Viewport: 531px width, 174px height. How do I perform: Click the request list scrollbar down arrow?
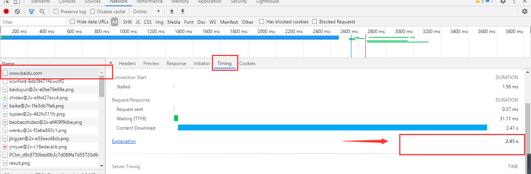[101, 165]
